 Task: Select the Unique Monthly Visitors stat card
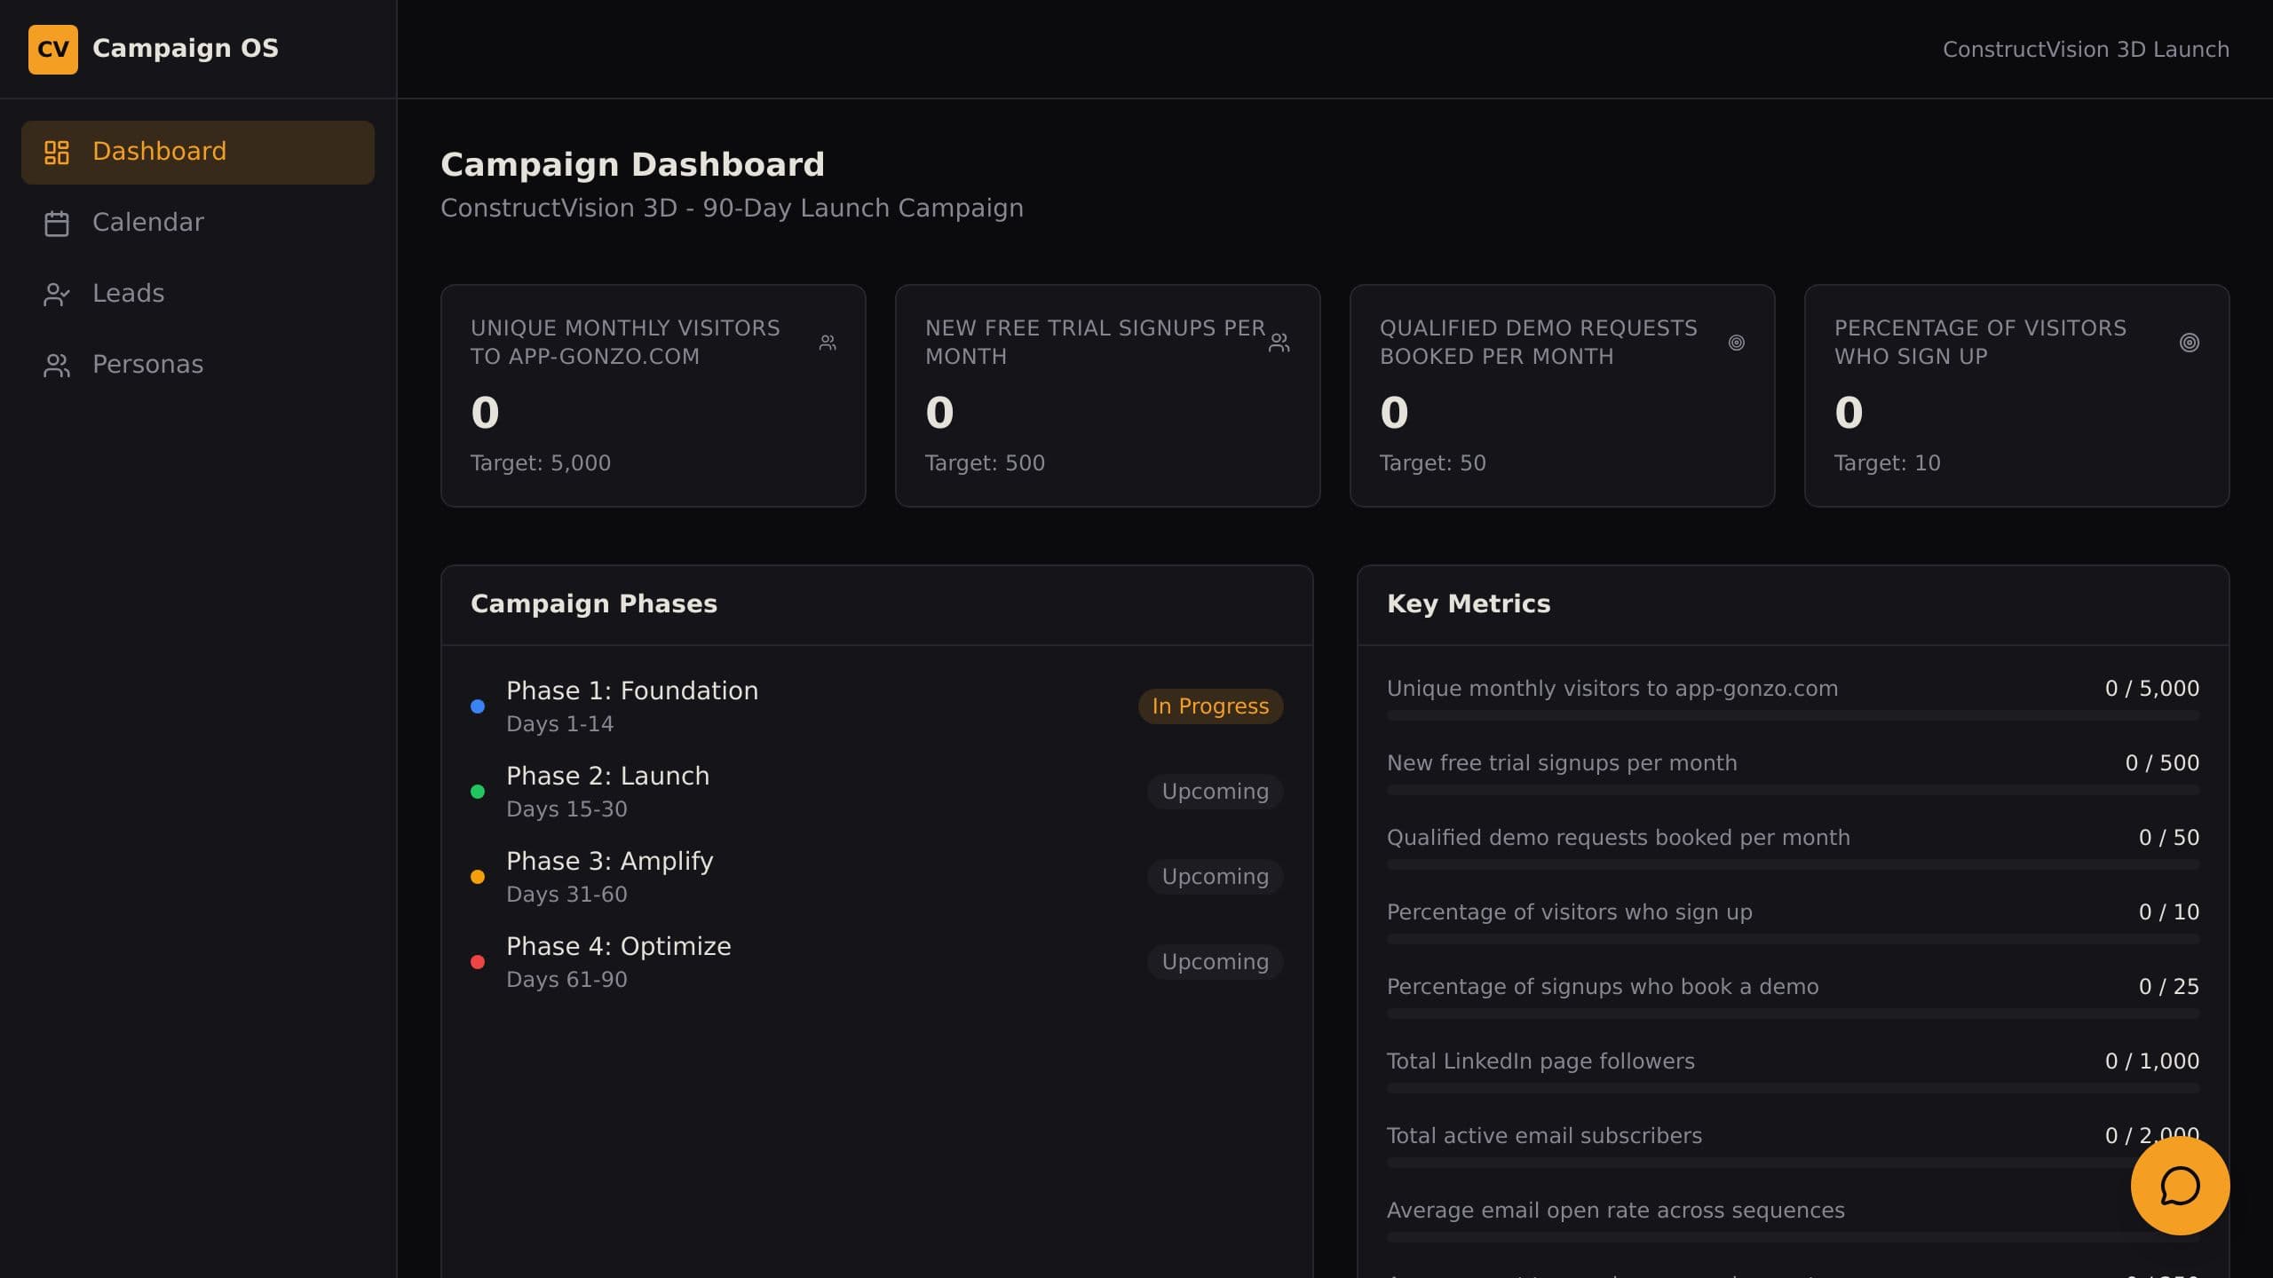pos(653,396)
